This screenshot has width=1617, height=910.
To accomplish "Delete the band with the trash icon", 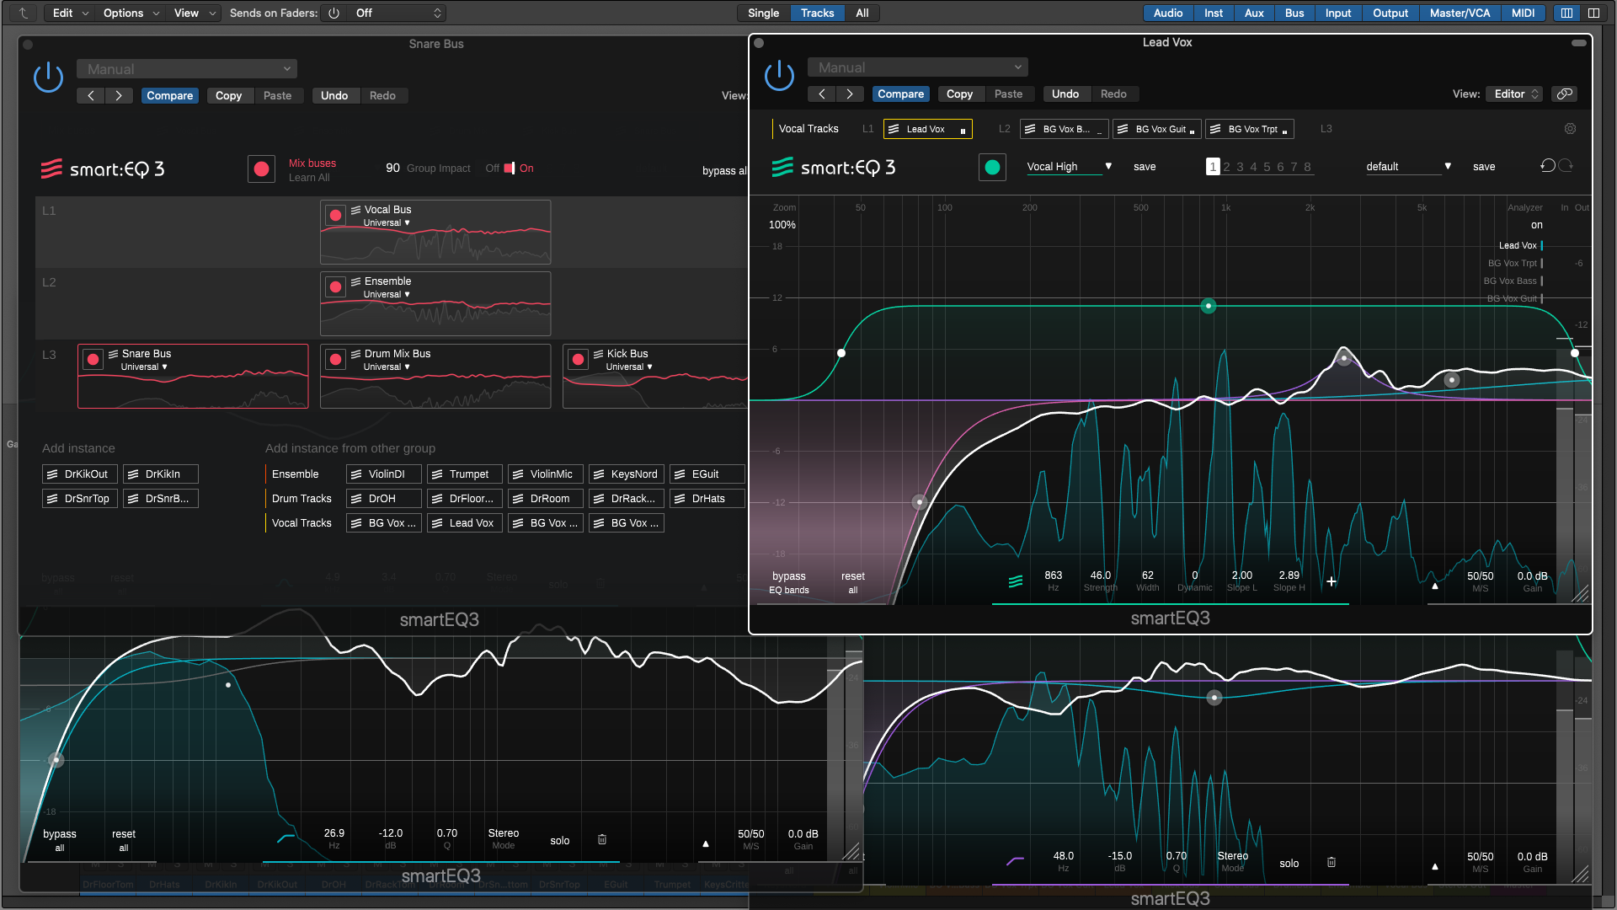I will pos(602,840).
